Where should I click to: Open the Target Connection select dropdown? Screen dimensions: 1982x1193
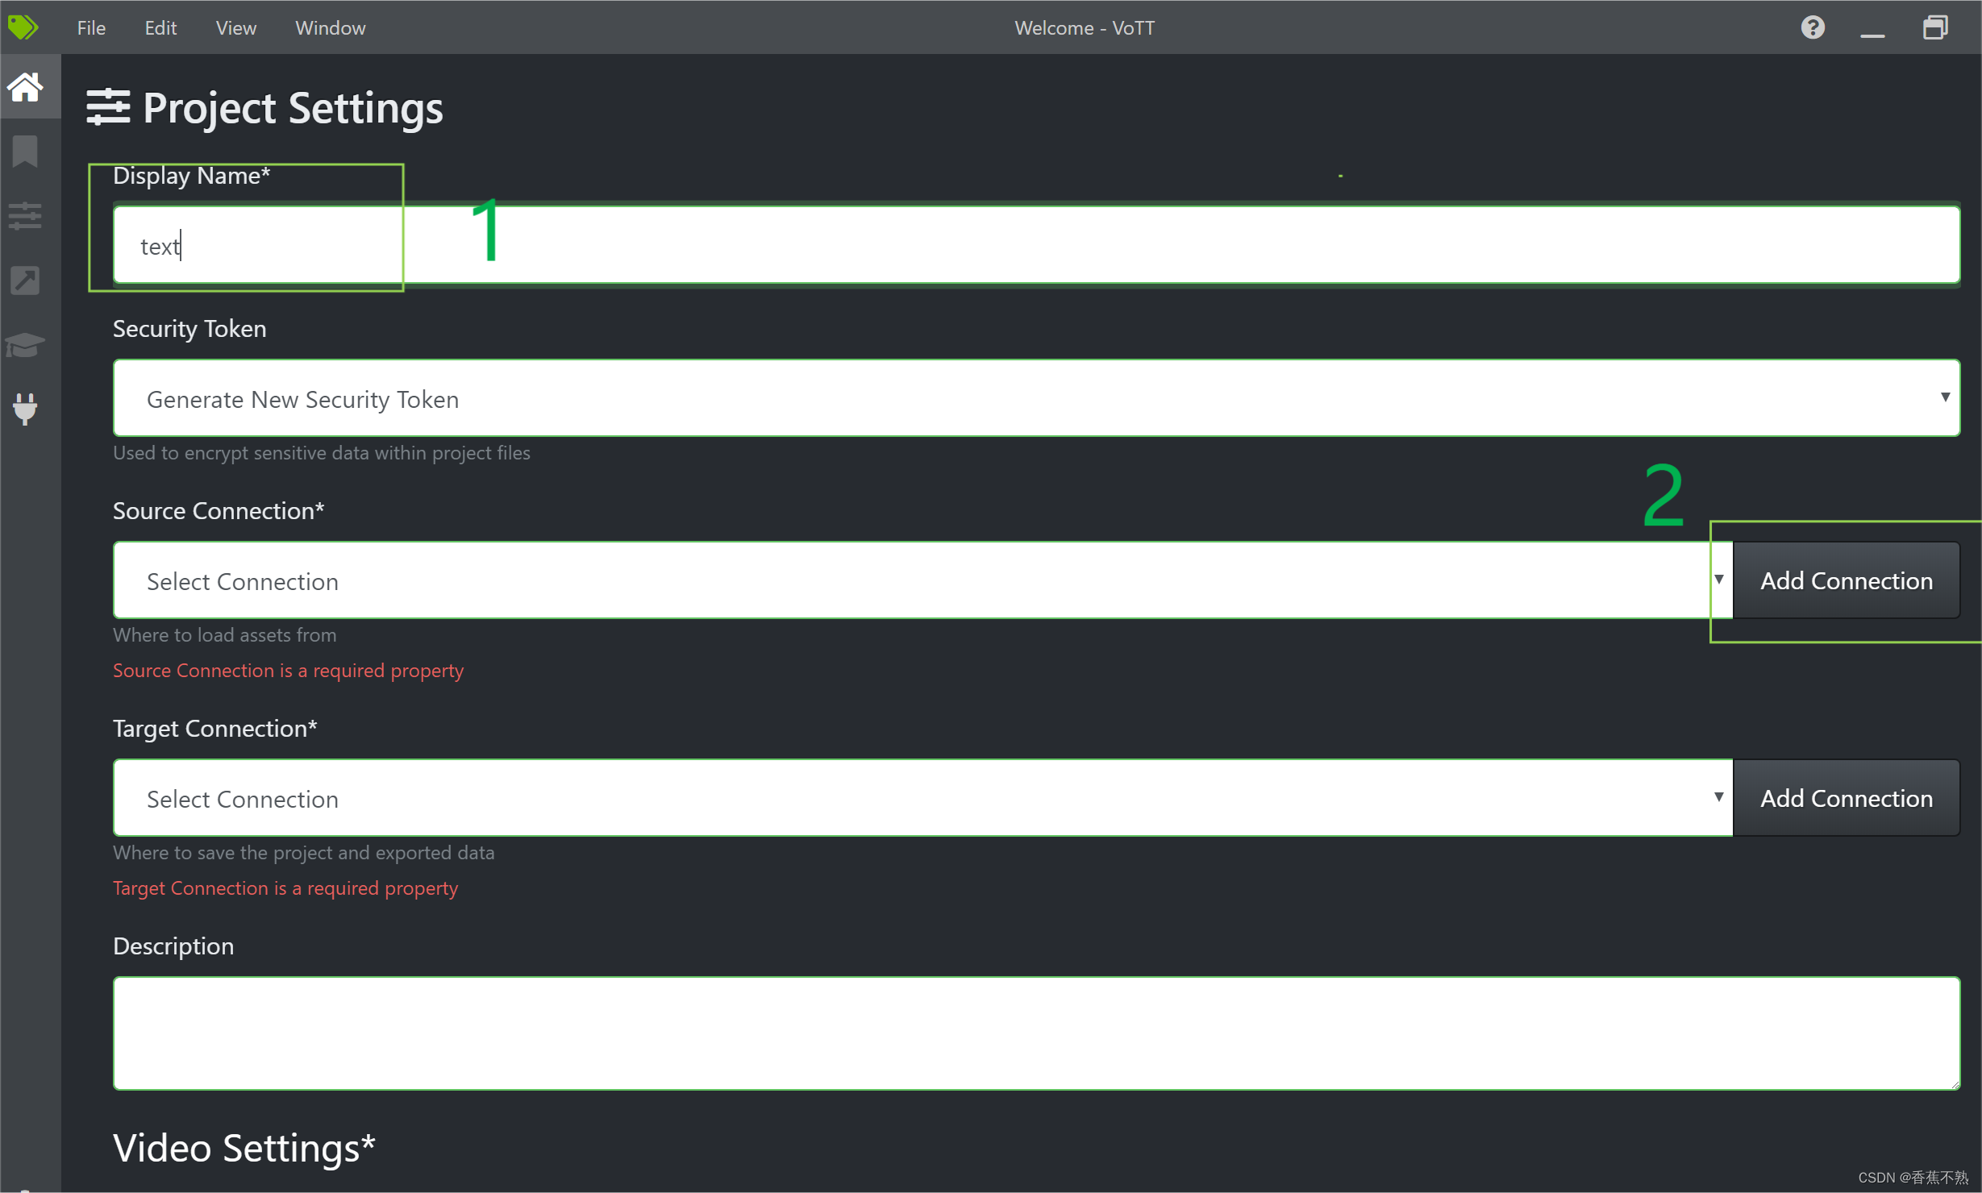[922, 798]
